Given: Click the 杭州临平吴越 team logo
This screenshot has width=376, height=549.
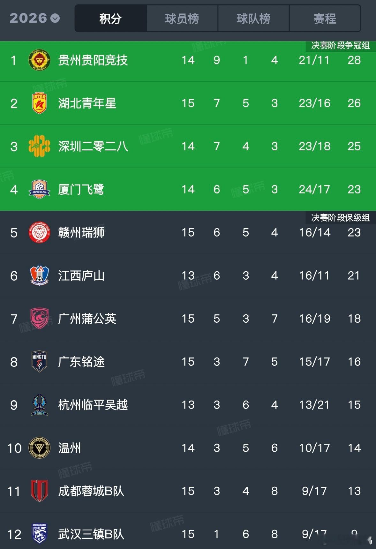Looking at the screenshot, I should tap(39, 405).
